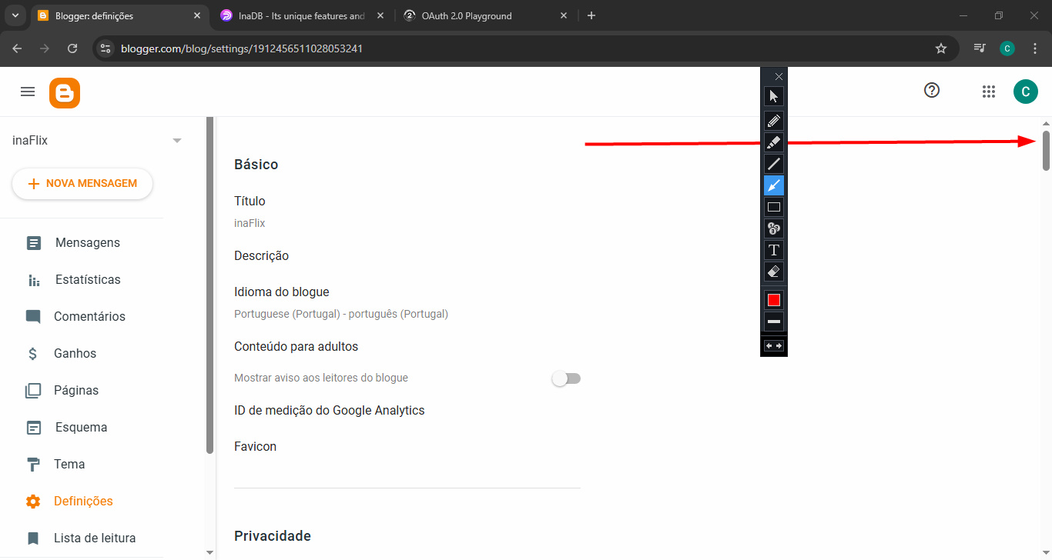Image resolution: width=1052 pixels, height=560 pixels.
Task: Open the inaFlix blog selector dropdown
Action: point(177,141)
